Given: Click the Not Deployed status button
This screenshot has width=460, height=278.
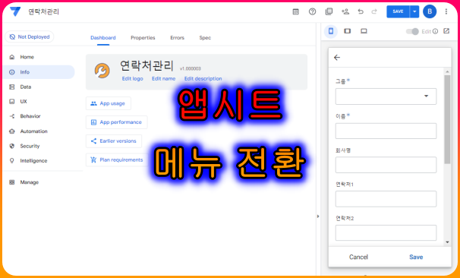Looking at the screenshot, I should 30,36.
